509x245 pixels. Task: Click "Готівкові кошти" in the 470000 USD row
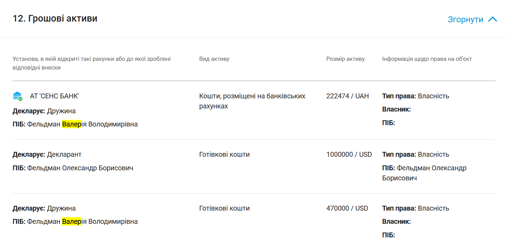(224, 208)
